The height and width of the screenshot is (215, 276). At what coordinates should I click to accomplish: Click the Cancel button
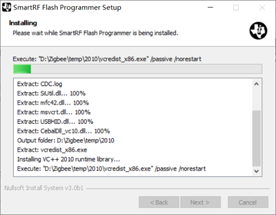click(x=248, y=202)
